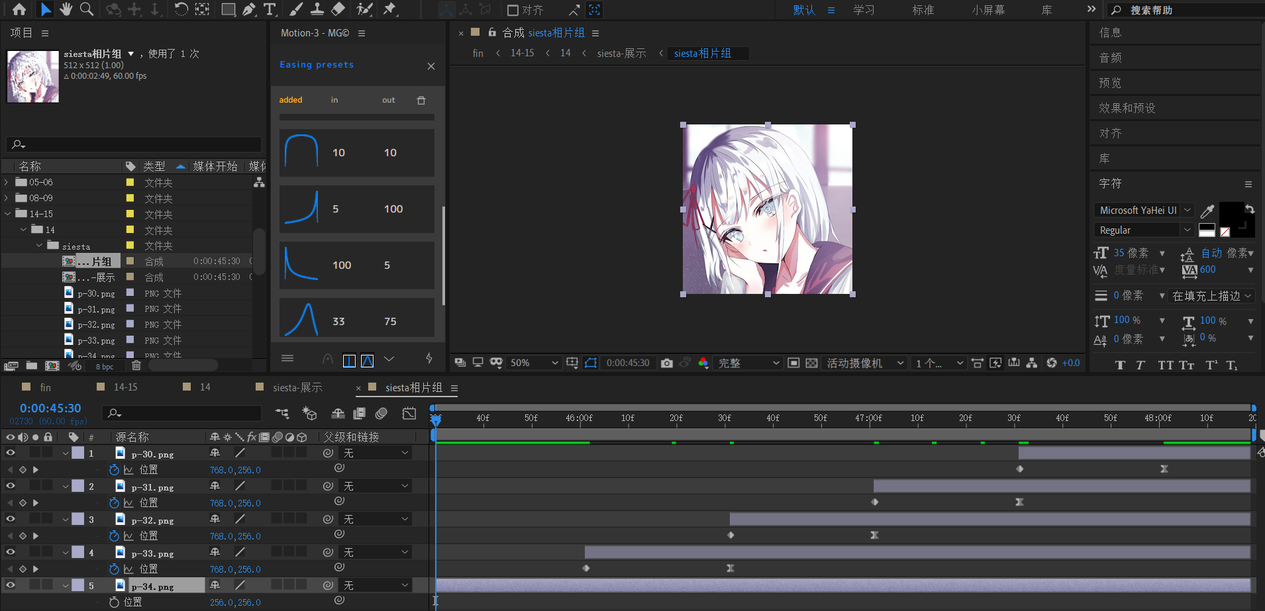
Task: Click the interpret footage icon in Project
Action: pyautogui.click(x=11, y=365)
